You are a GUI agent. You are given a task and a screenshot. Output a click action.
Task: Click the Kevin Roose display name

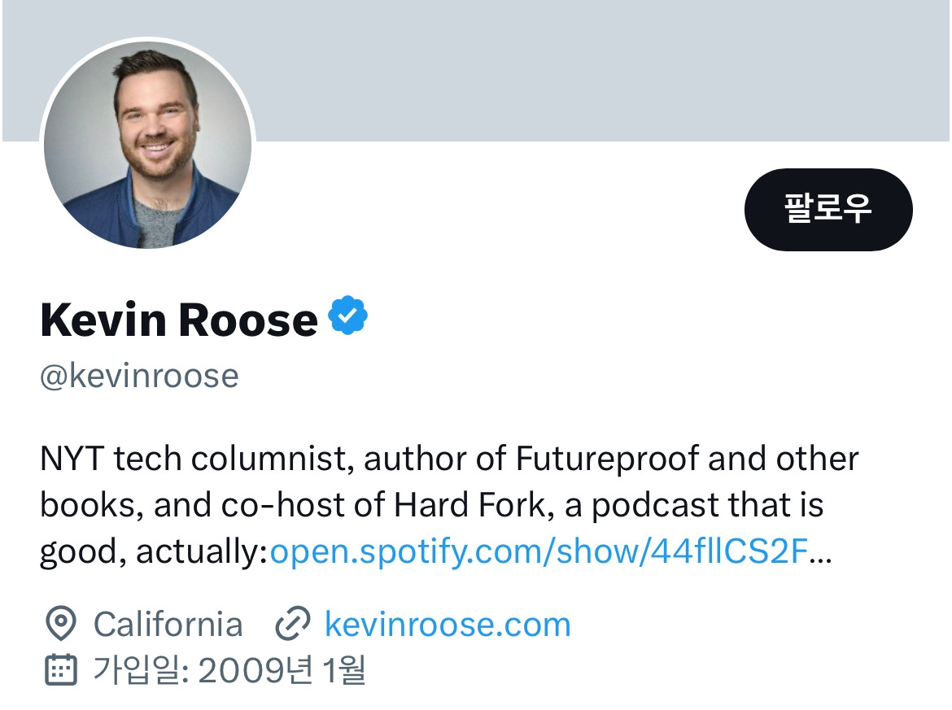[x=179, y=319]
